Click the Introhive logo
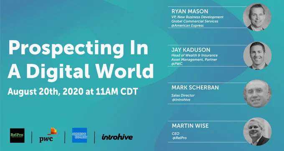 coord(117,137)
